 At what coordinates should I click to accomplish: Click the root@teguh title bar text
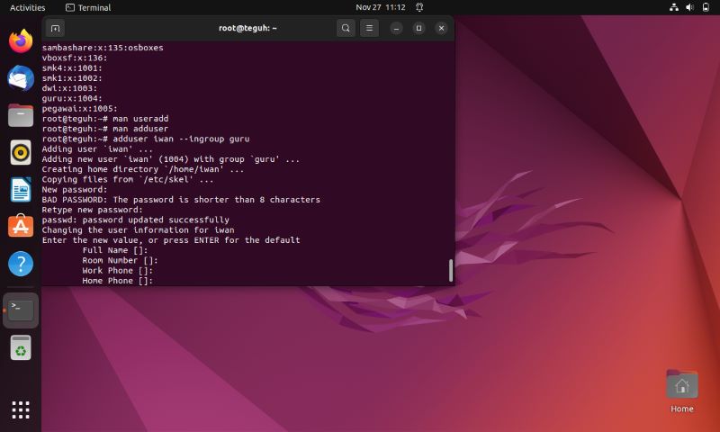247,28
